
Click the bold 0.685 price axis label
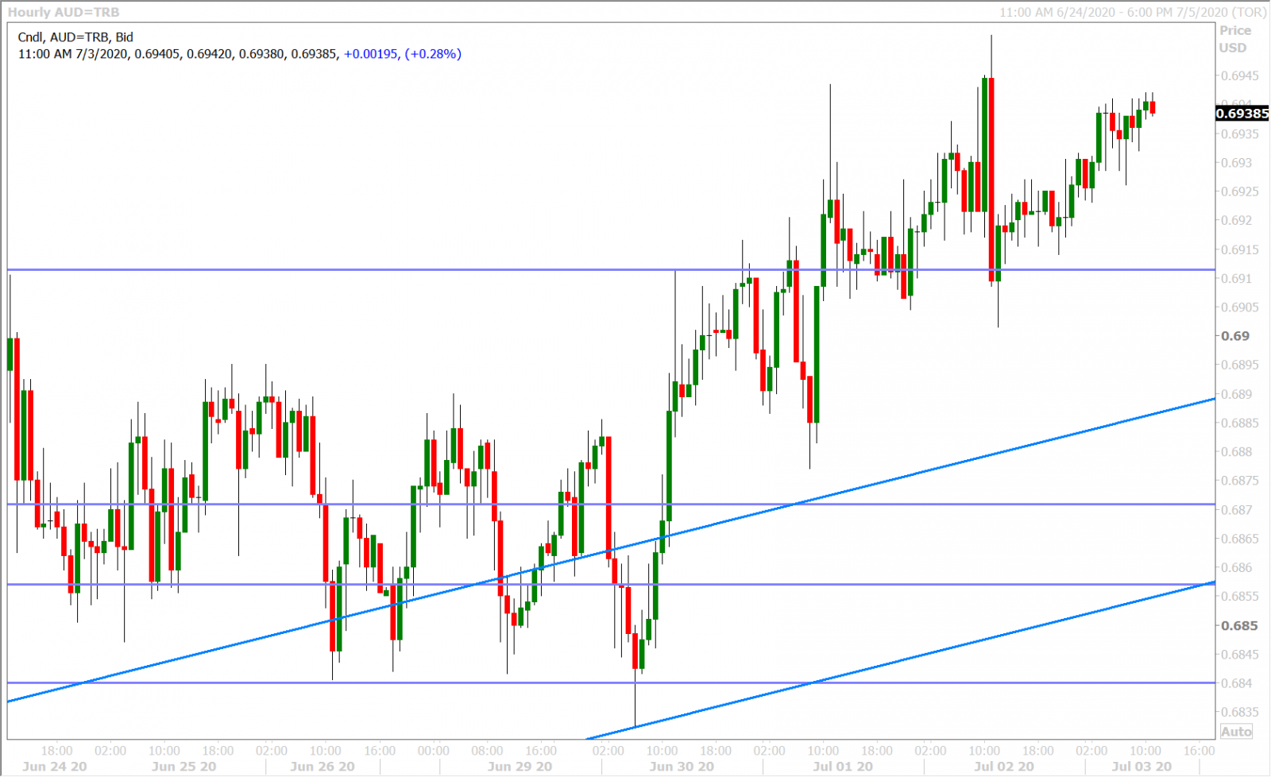tap(1238, 625)
